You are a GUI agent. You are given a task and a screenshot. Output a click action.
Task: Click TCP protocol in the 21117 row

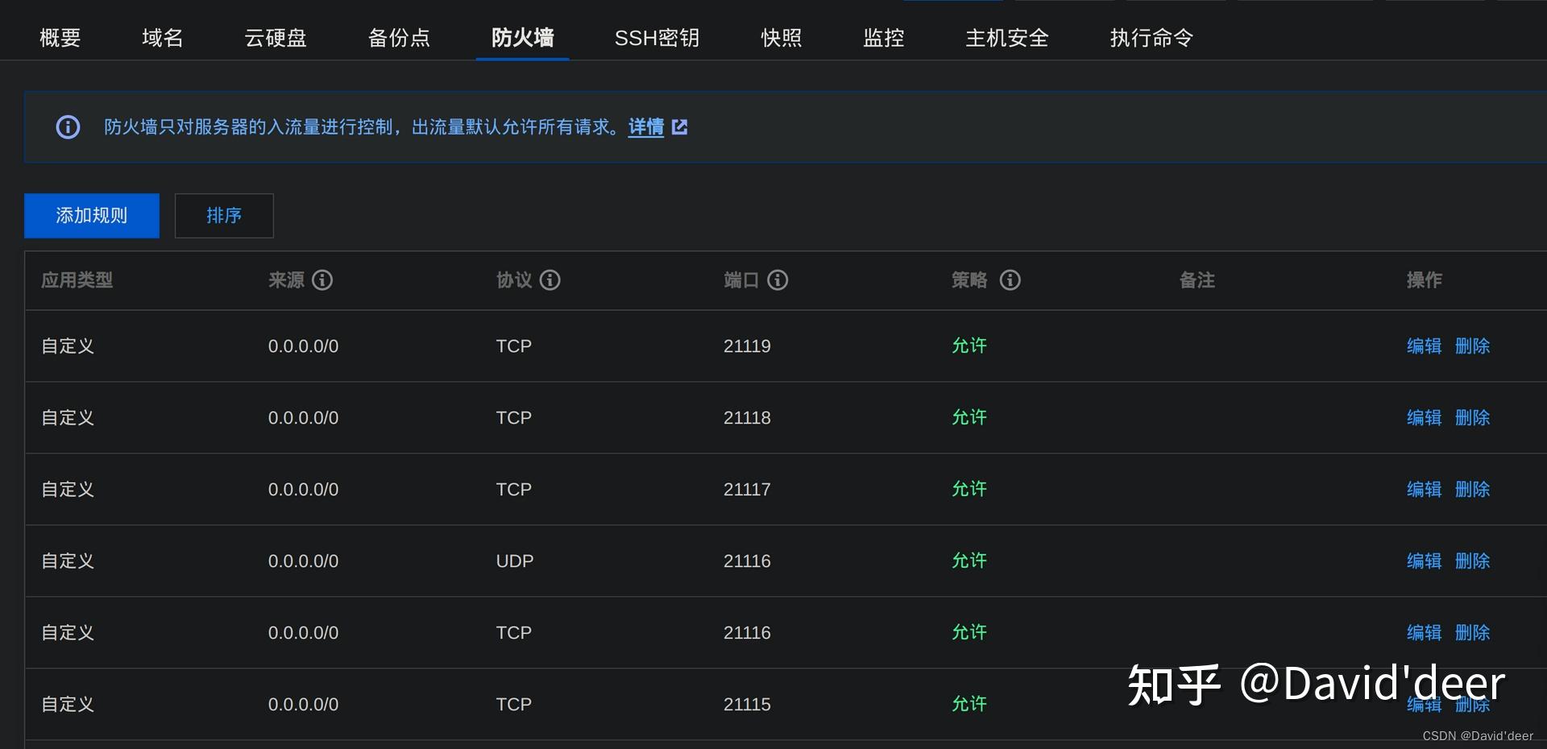pyautogui.click(x=514, y=490)
